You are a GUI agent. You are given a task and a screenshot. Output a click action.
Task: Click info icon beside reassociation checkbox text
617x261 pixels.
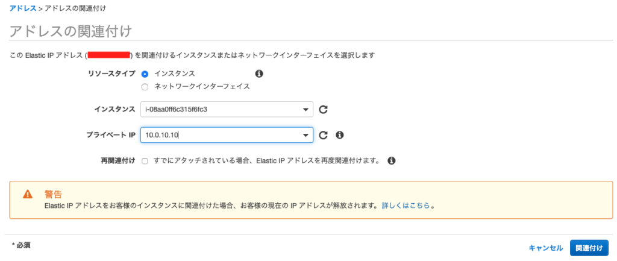point(391,161)
